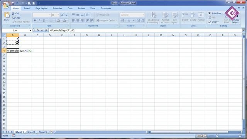Open the Font size dropdown
This screenshot has width=247, height=139.
tap(58, 15)
